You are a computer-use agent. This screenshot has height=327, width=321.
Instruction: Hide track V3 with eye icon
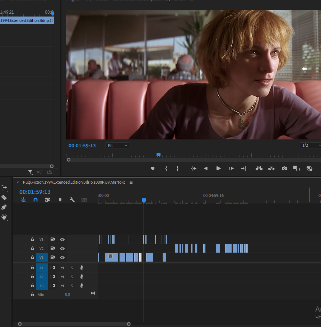pyautogui.click(x=62, y=239)
